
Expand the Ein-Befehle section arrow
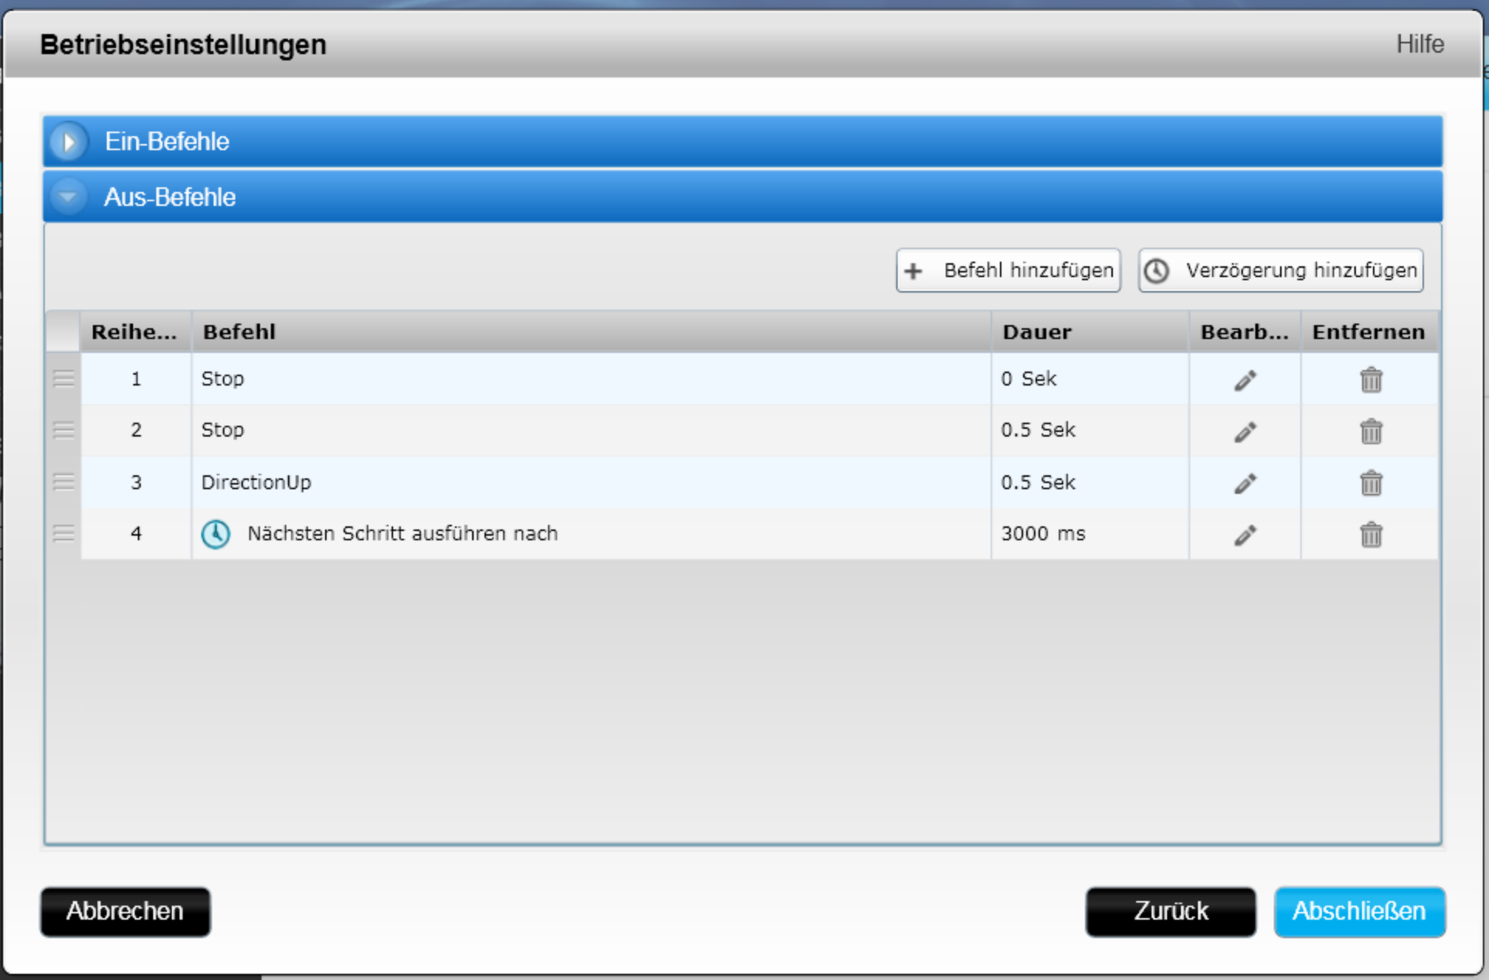point(69,142)
